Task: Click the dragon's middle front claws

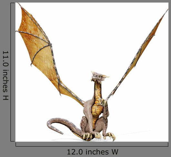Action: click(x=98, y=135)
